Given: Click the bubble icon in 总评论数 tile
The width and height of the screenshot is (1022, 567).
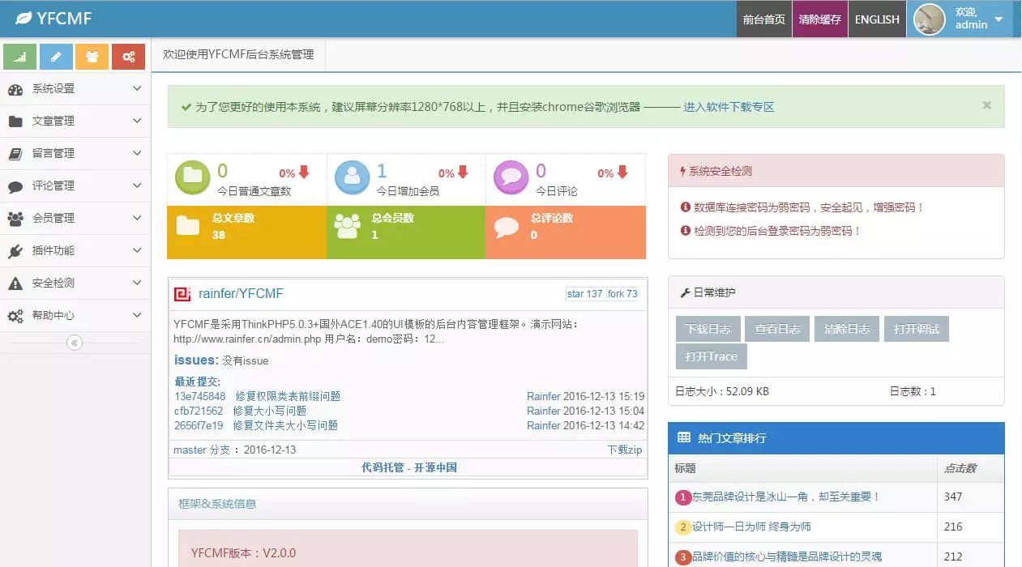Looking at the screenshot, I should tap(507, 226).
